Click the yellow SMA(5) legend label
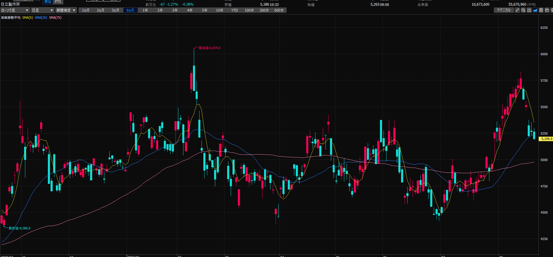This screenshot has height=257, width=553. [x=27, y=17]
